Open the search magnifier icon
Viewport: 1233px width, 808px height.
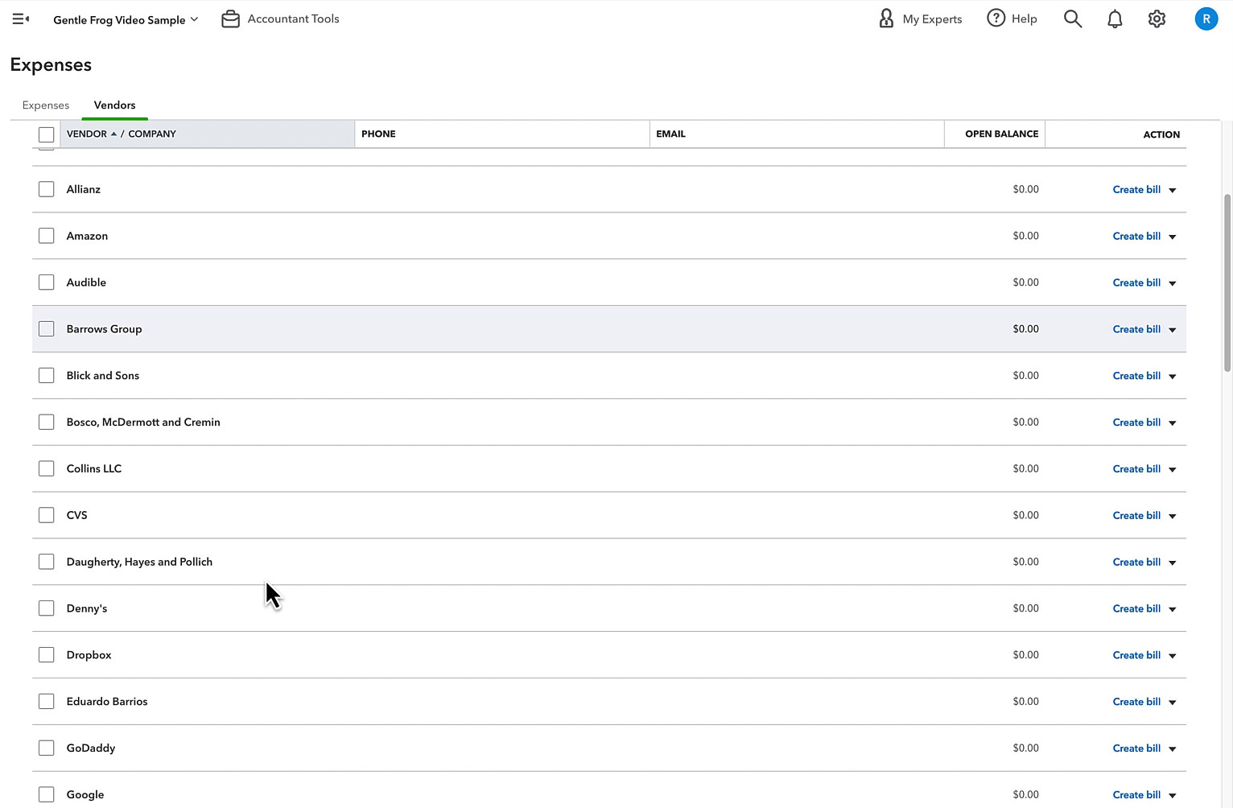point(1073,19)
